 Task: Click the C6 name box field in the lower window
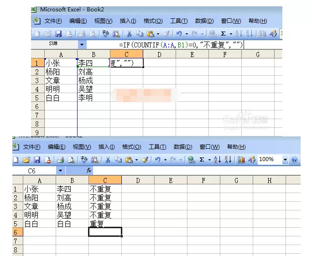pos(34,171)
